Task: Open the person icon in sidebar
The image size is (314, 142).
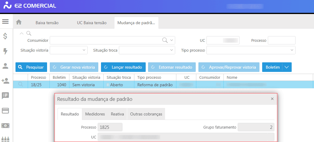Action: tap(5, 66)
